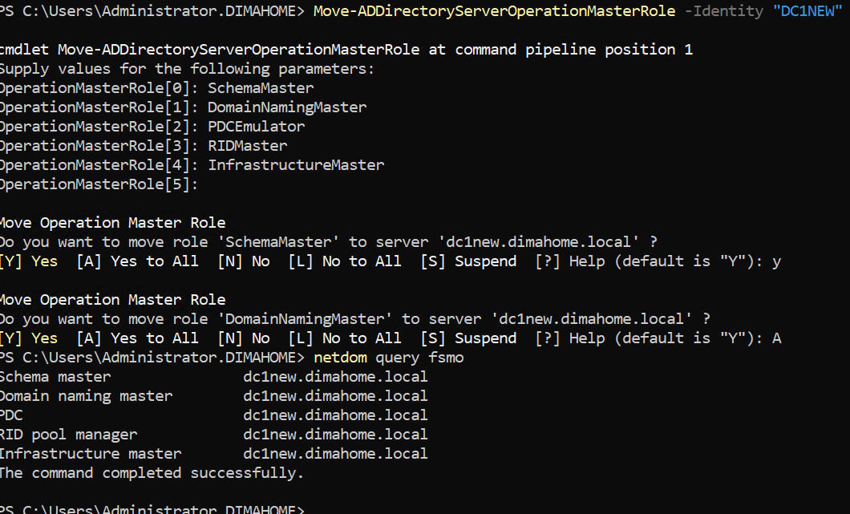Click the Schema master output row label
The height and width of the screenshot is (514, 850).
pyautogui.click(x=55, y=377)
